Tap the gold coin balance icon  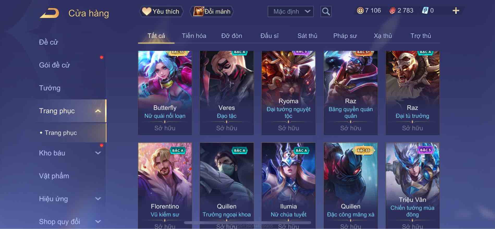[x=360, y=11]
